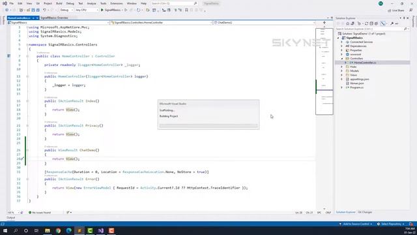Click the Visual Studio logo icon
417x235 pixels.
tap(5, 3)
